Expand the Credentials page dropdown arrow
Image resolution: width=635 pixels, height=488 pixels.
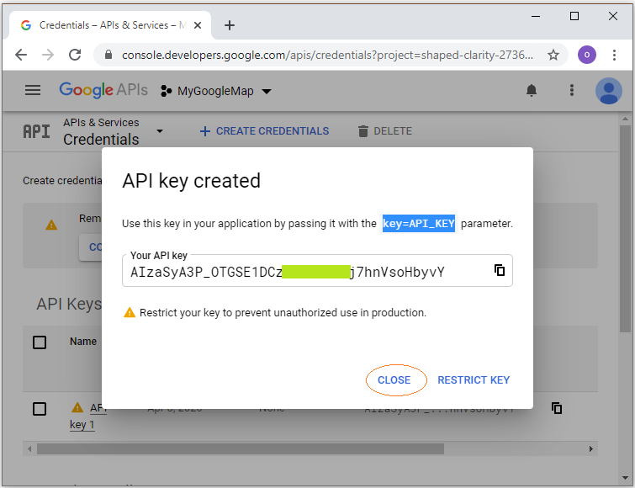(x=160, y=131)
